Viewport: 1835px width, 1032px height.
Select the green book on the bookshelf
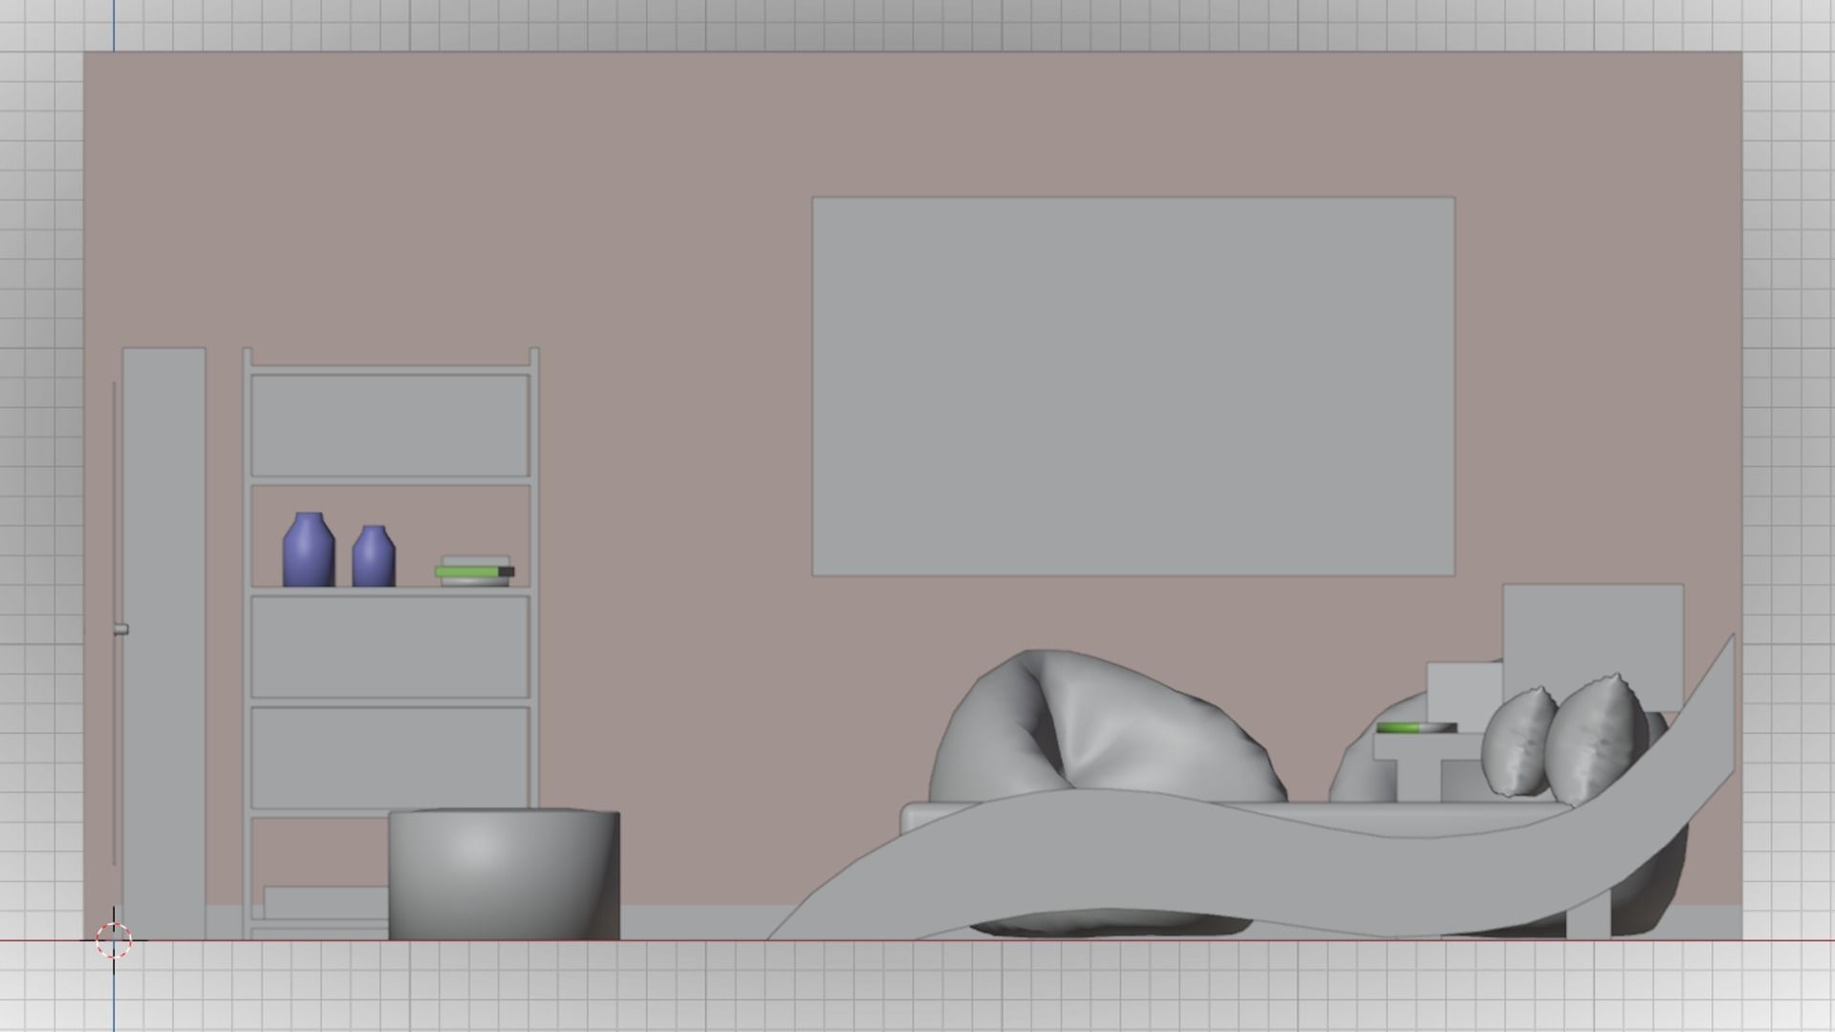(474, 571)
